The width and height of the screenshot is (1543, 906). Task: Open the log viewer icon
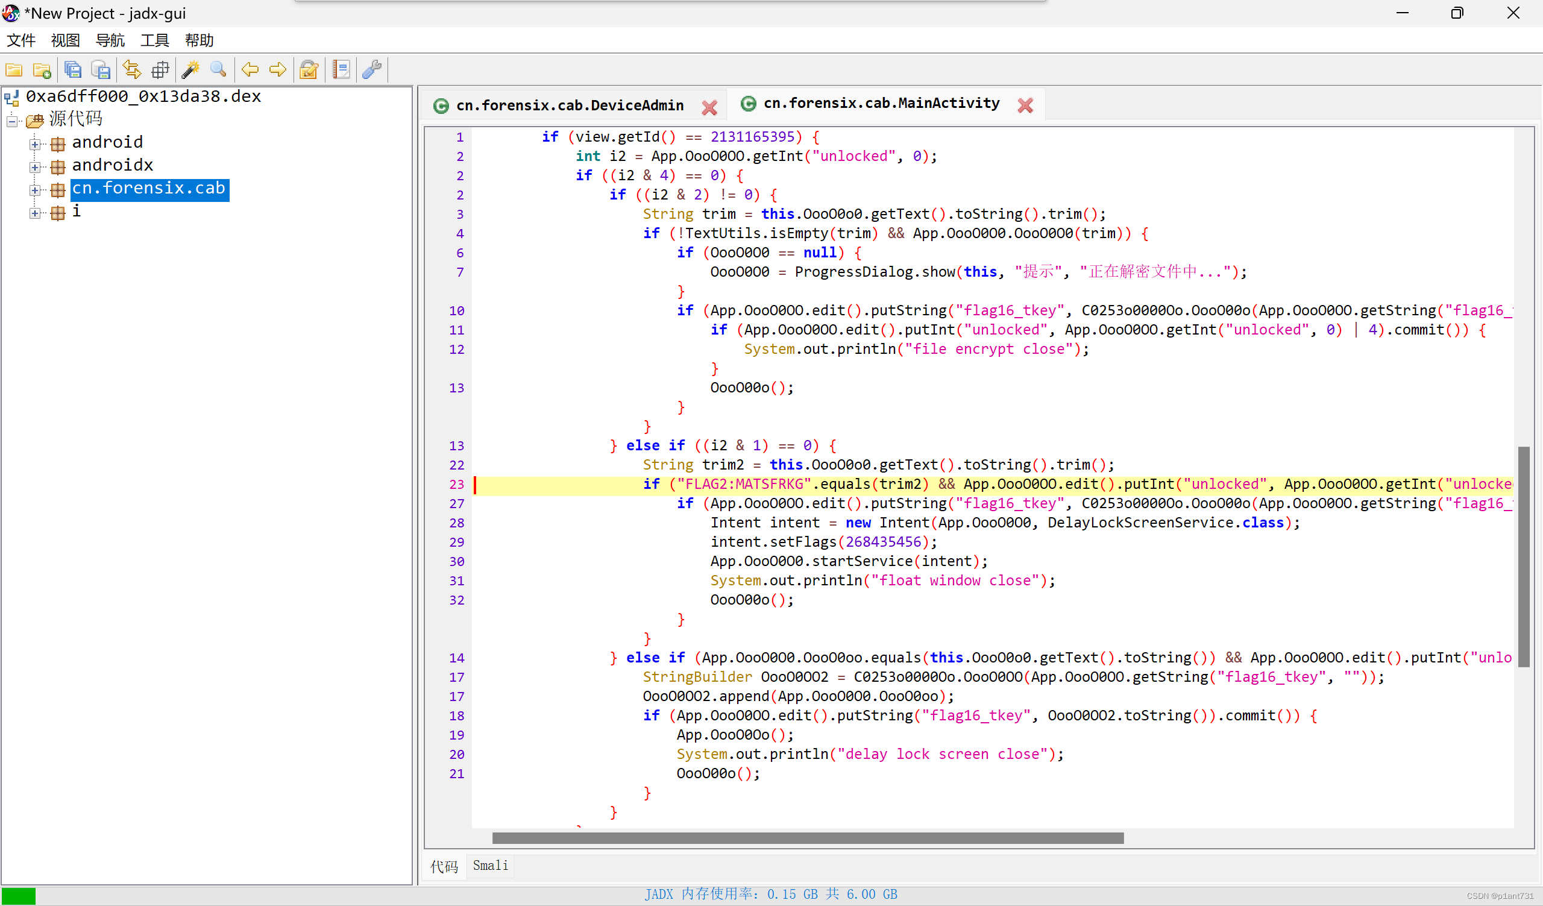(341, 70)
